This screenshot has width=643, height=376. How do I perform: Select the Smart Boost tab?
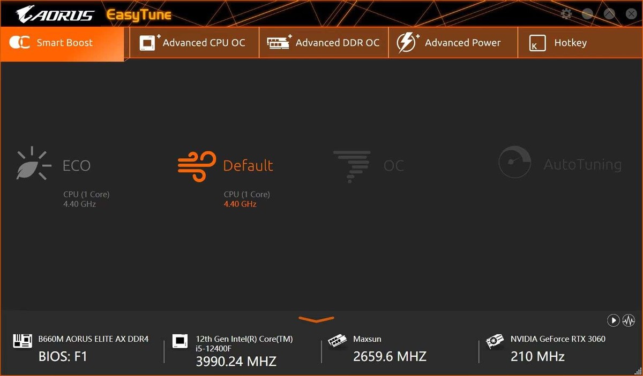click(x=64, y=43)
